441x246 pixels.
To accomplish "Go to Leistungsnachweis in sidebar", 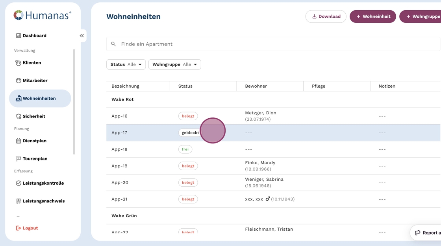I will pyautogui.click(x=43, y=201).
